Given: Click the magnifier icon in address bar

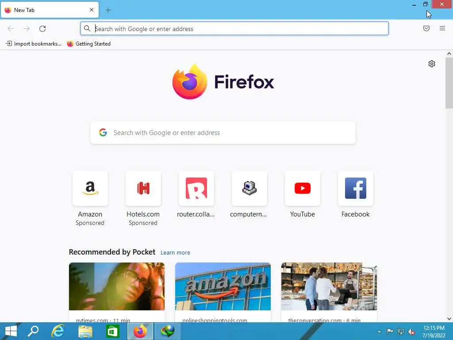Looking at the screenshot, I should pos(87,29).
